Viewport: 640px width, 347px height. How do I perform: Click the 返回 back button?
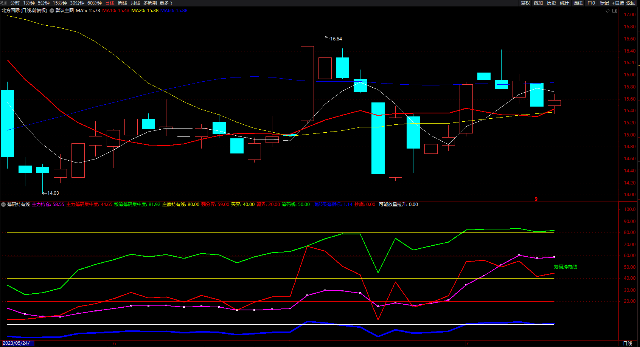tap(631, 3)
